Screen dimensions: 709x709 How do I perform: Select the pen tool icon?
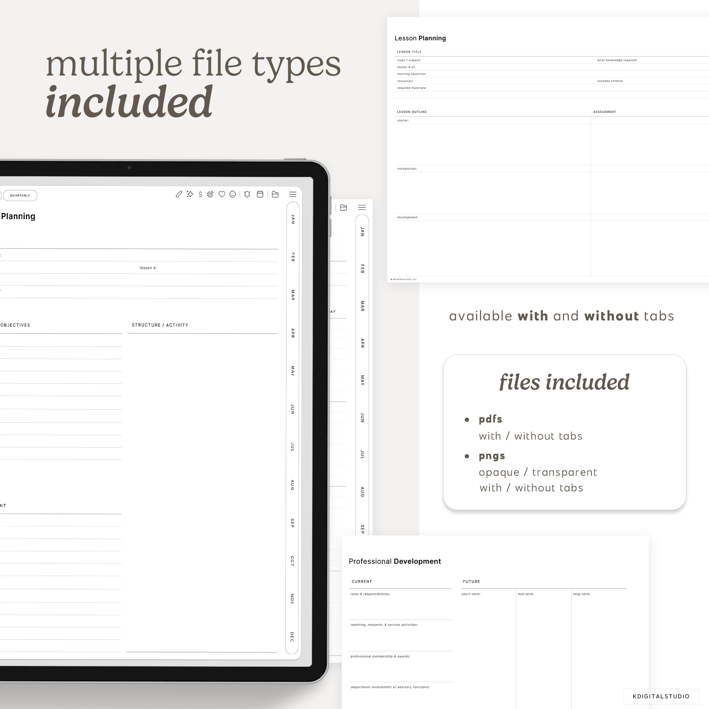click(x=179, y=195)
